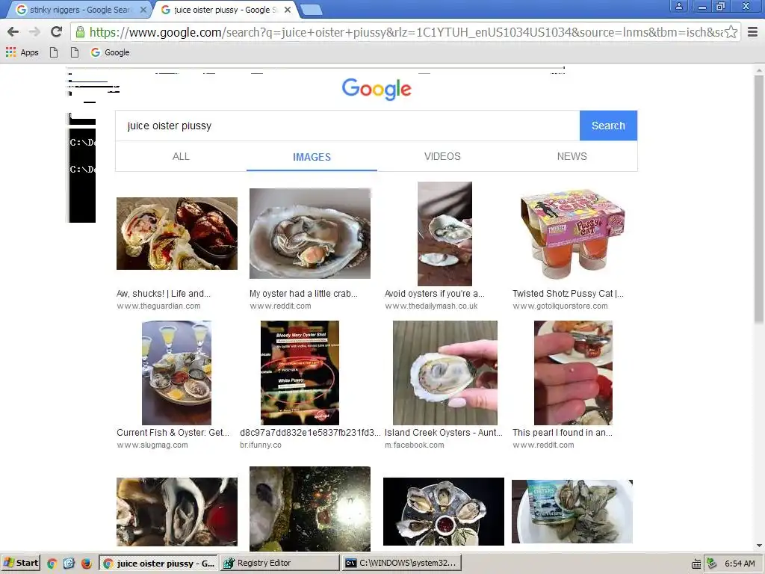Screen dimensions: 765x574
Task: Select the NEWS results tab
Action: pos(572,157)
